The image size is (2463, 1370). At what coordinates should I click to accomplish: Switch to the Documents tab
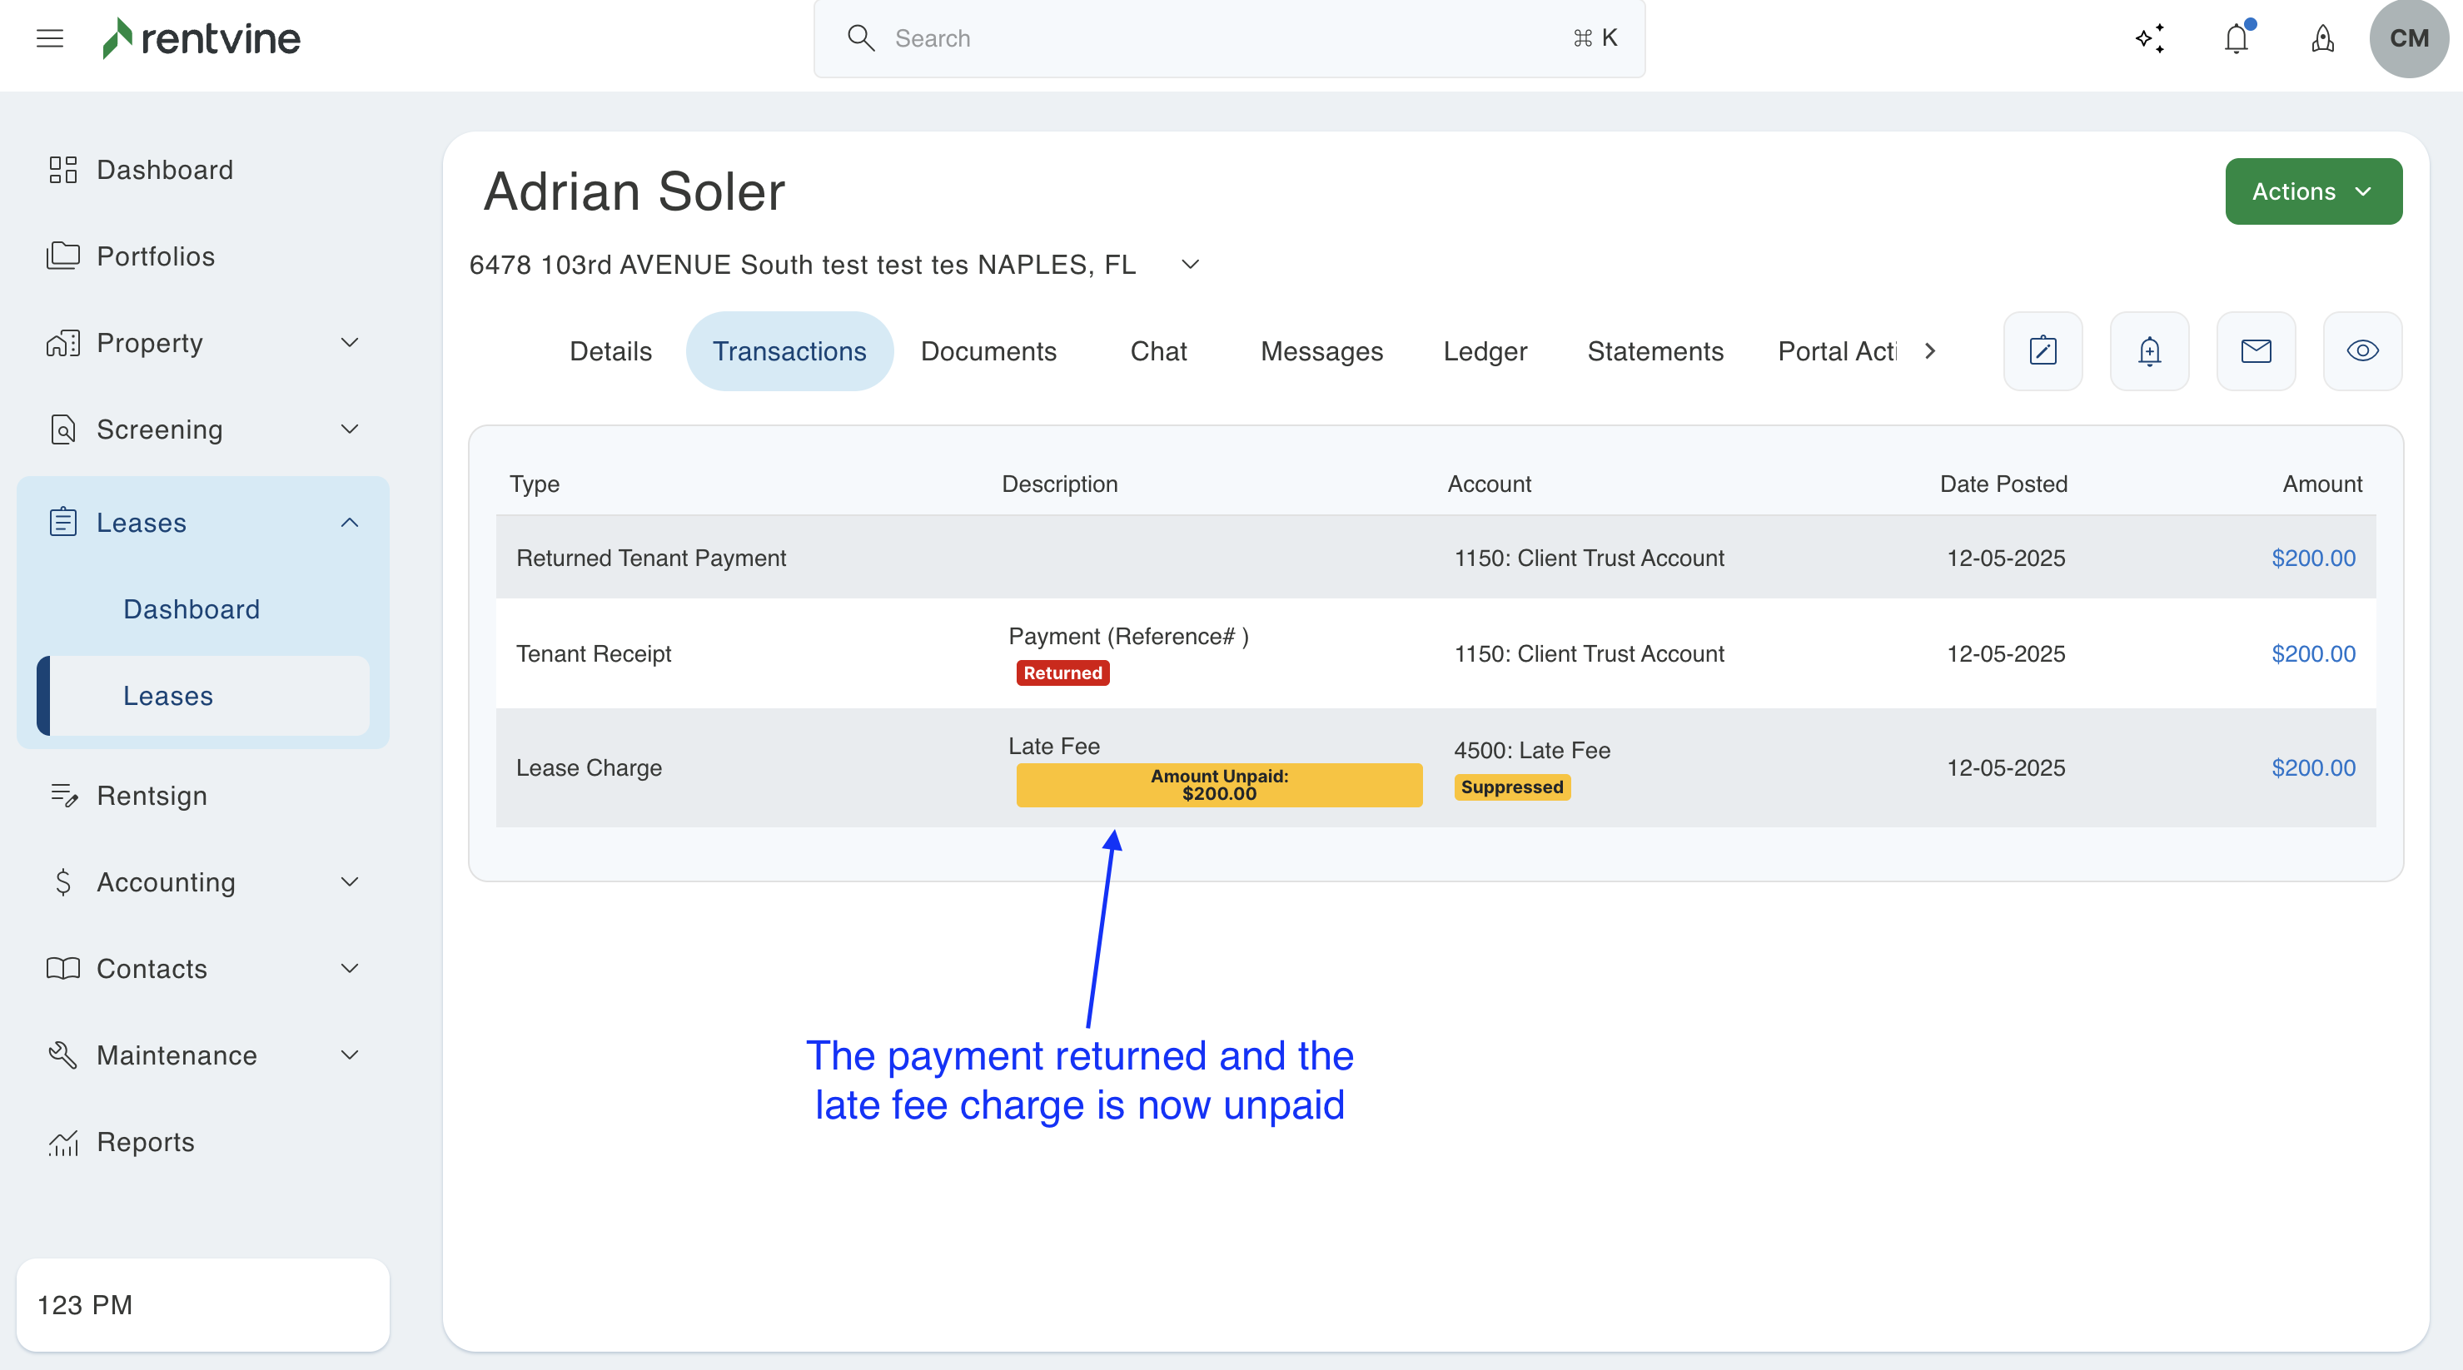click(x=988, y=351)
